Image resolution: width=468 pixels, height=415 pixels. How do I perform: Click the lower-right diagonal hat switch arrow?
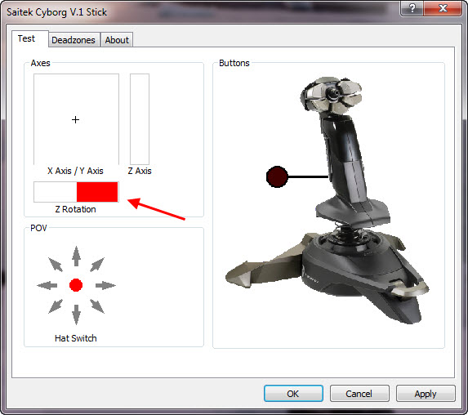tap(97, 306)
